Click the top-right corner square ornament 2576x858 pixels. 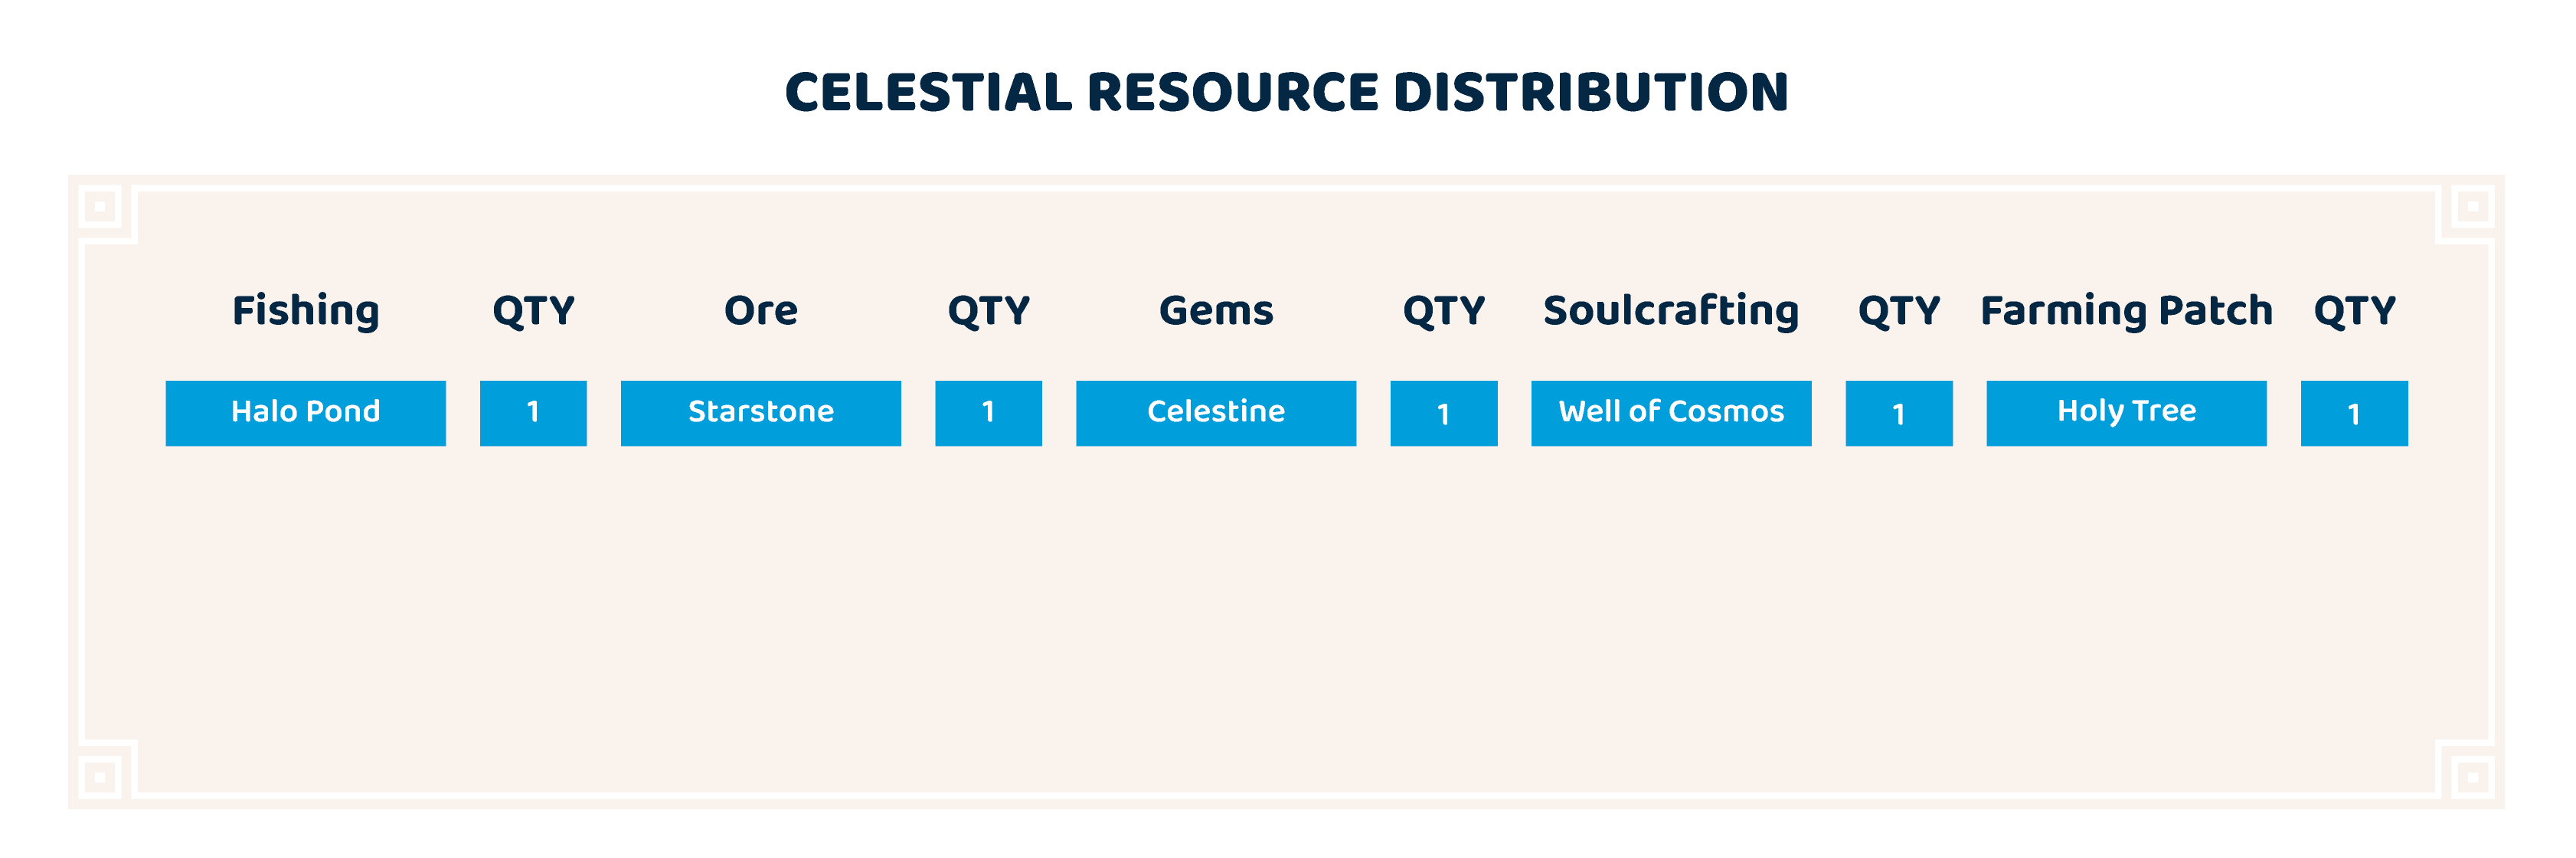point(2472,207)
